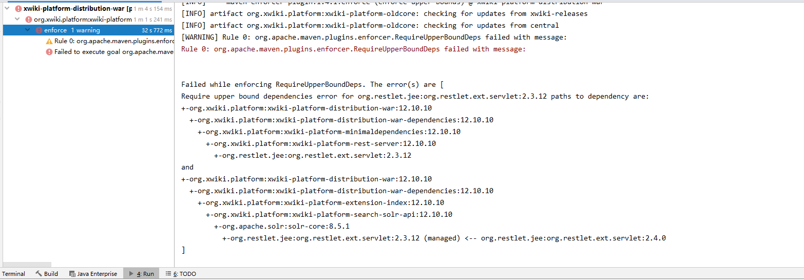The width and height of the screenshot is (804, 280).
Task: Click the Java Enterprise tool window icon
Action: [72, 274]
